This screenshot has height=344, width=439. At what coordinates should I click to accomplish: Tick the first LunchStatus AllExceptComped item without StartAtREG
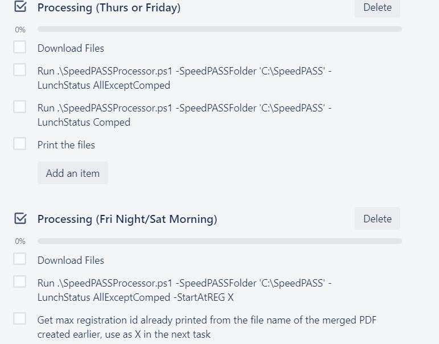pos(20,70)
